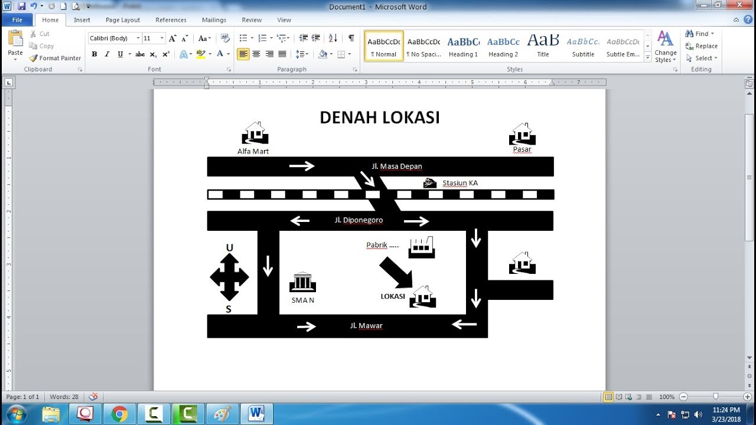Screen dimensions: 756x425
Task: Click the Undo icon in title bar
Action: pyautogui.click(x=33, y=6)
